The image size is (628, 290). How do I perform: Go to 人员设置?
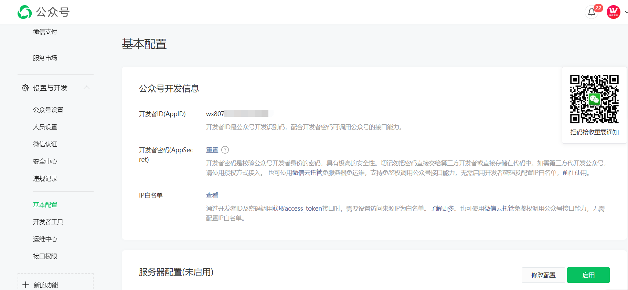coord(45,127)
